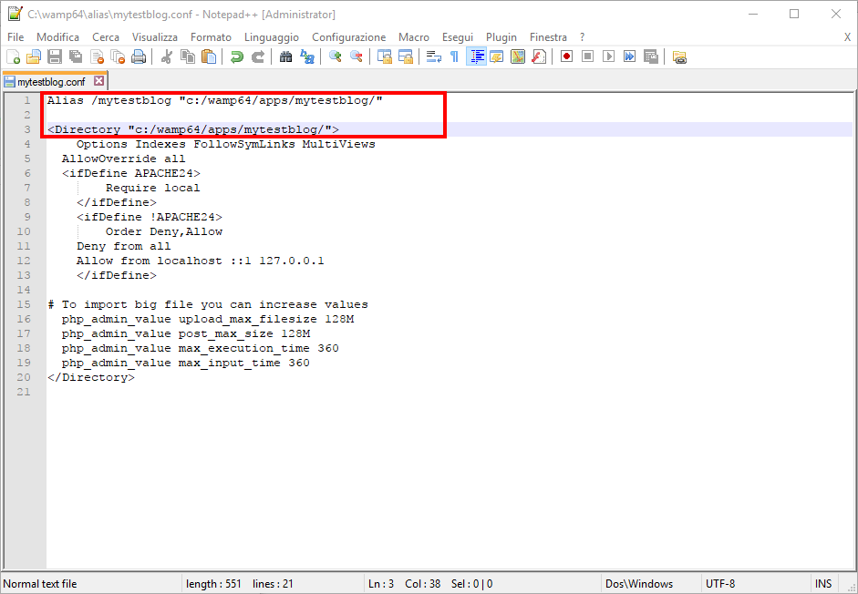Open the Visualizza menu

[x=155, y=37]
